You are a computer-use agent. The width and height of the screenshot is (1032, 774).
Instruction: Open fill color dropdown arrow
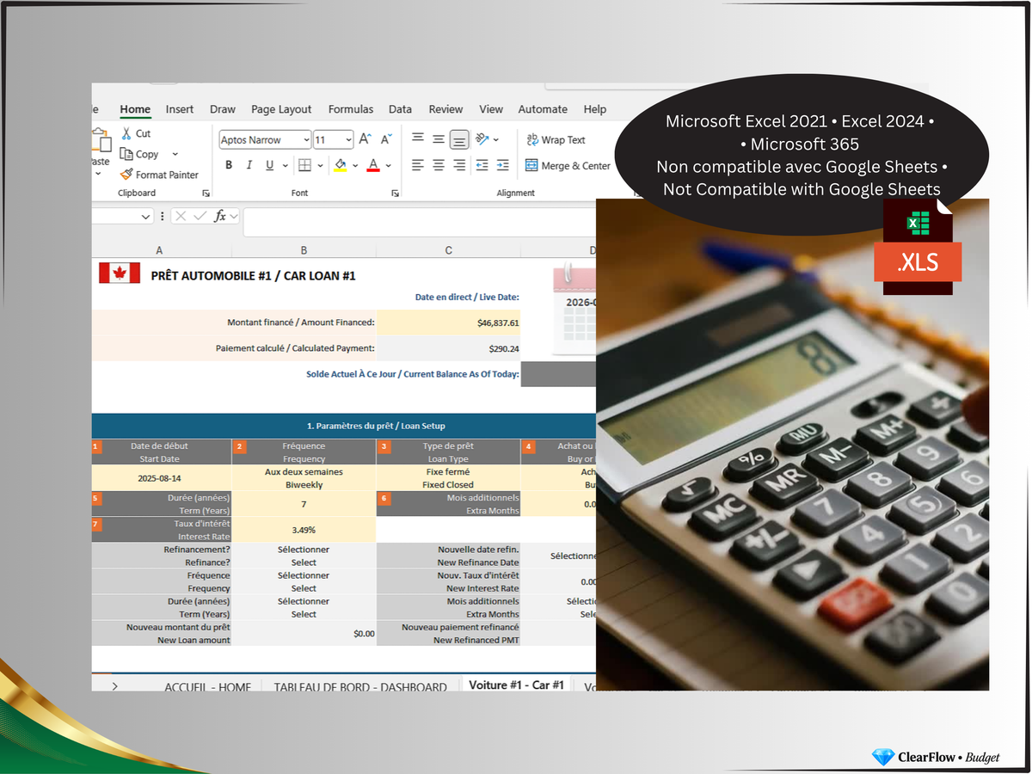tap(355, 166)
